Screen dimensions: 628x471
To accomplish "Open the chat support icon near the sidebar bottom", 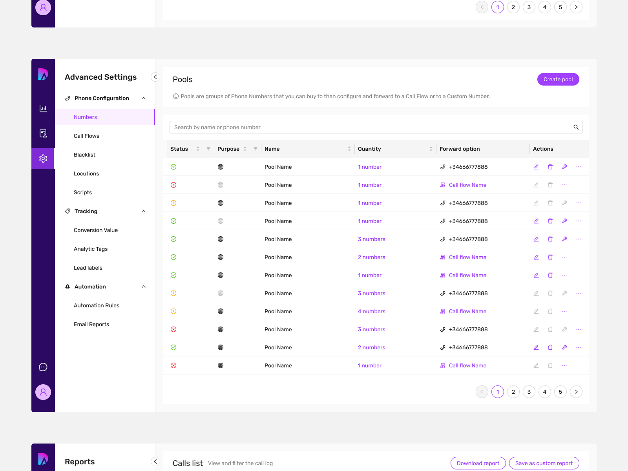I will coord(43,367).
